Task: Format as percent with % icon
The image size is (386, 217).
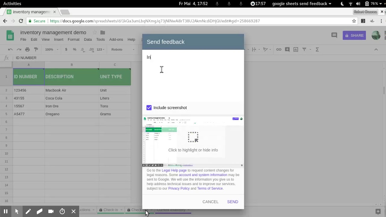Action: [74, 49]
